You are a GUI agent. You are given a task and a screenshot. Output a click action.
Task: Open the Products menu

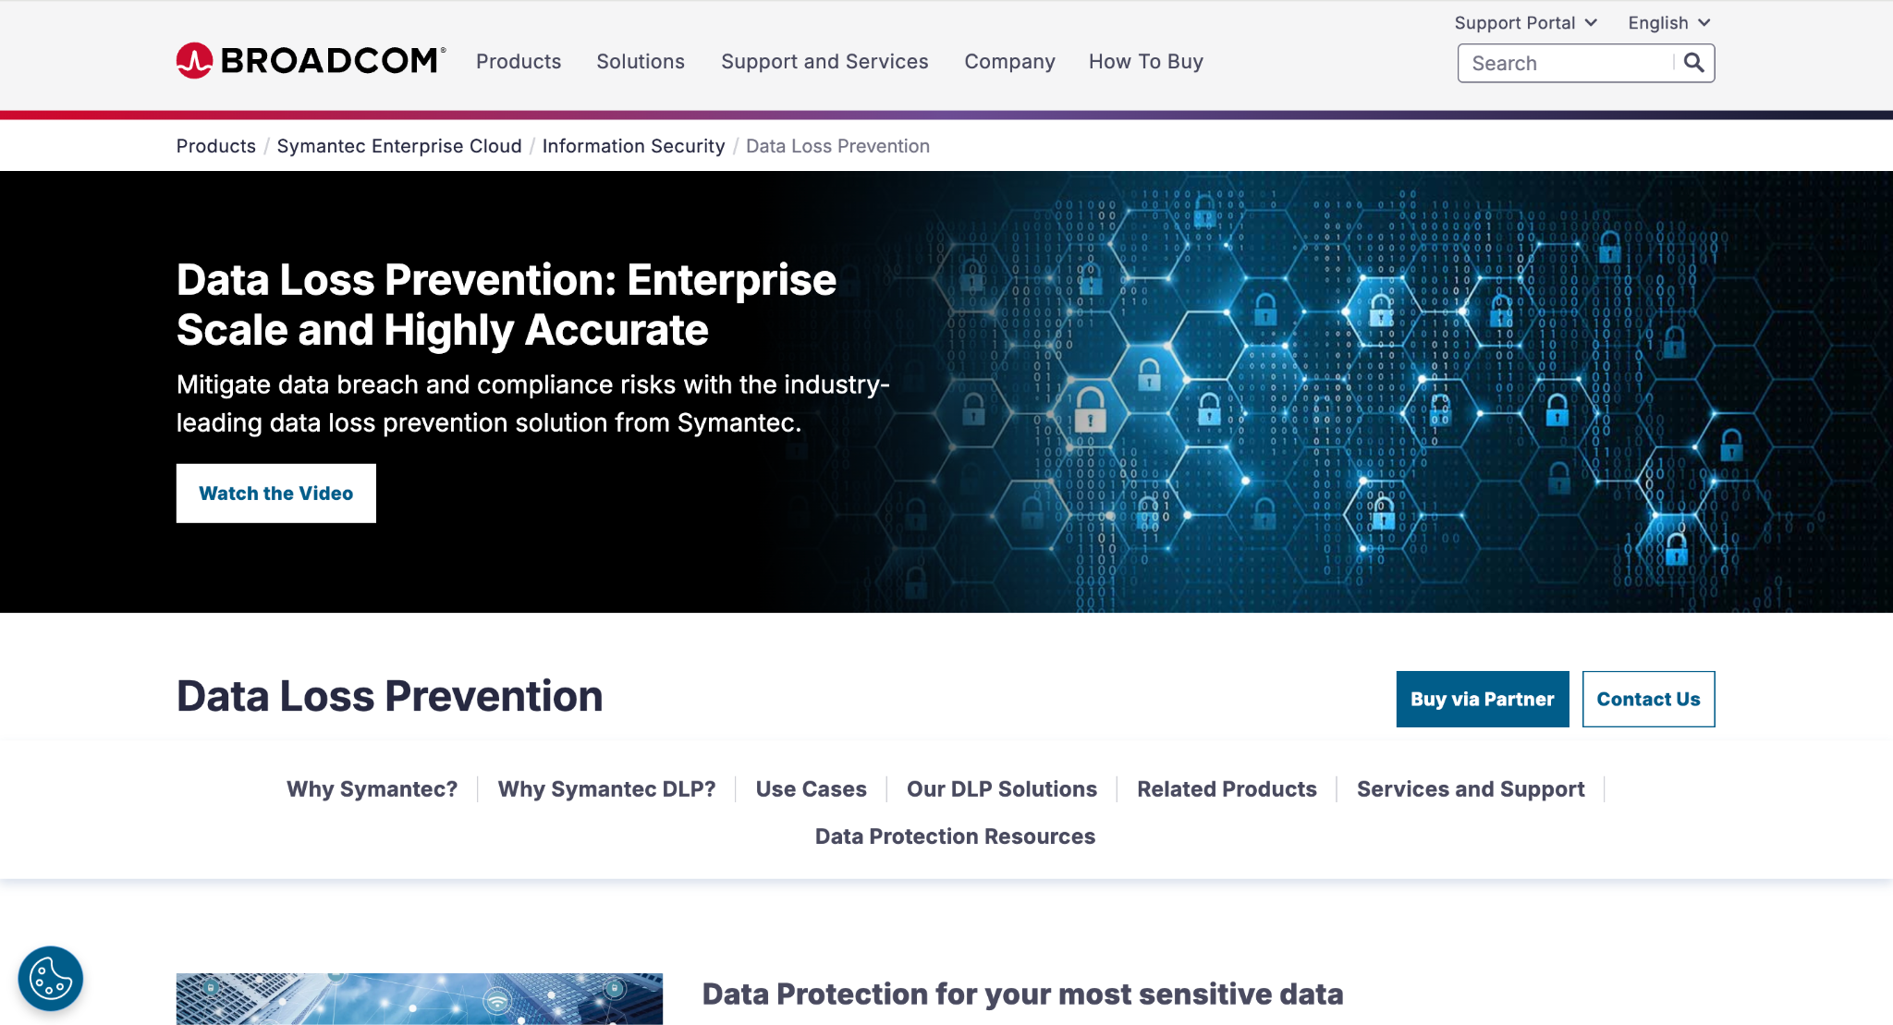click(519, 62)
